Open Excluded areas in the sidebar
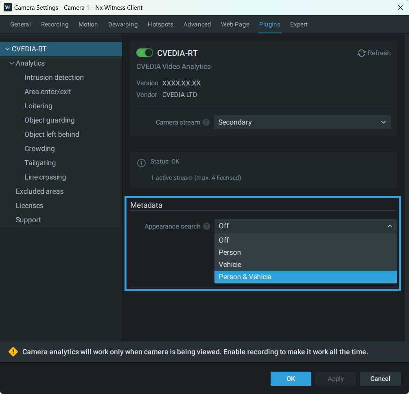 (39, 191)
